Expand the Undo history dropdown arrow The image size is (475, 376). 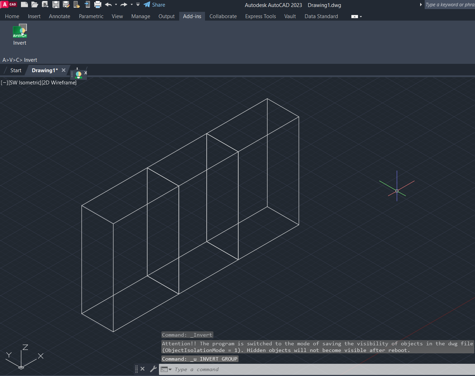point(116,5)
